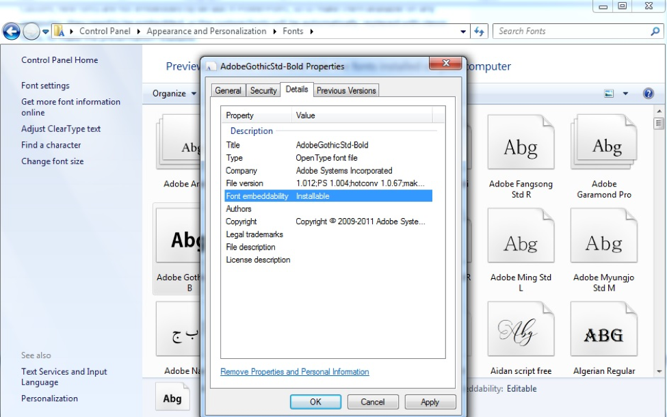
Task: Select the Copyright property row
Action: 328,221
